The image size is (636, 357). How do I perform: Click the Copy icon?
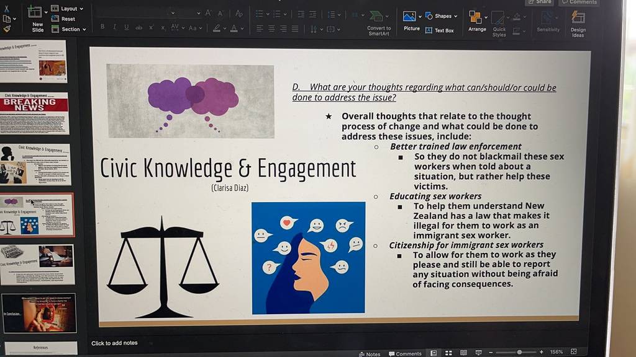click(x=7, y=19)
